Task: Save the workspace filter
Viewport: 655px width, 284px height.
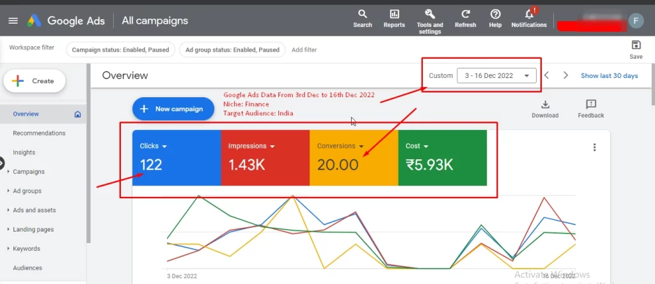Action: (636, 50)
